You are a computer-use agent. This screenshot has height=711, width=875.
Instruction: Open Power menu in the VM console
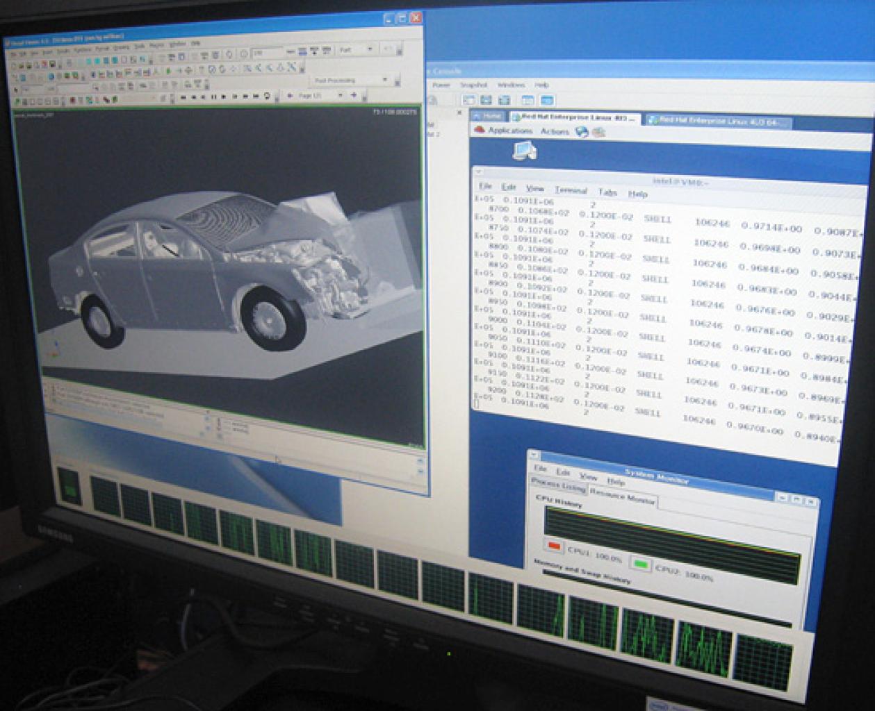441,85
